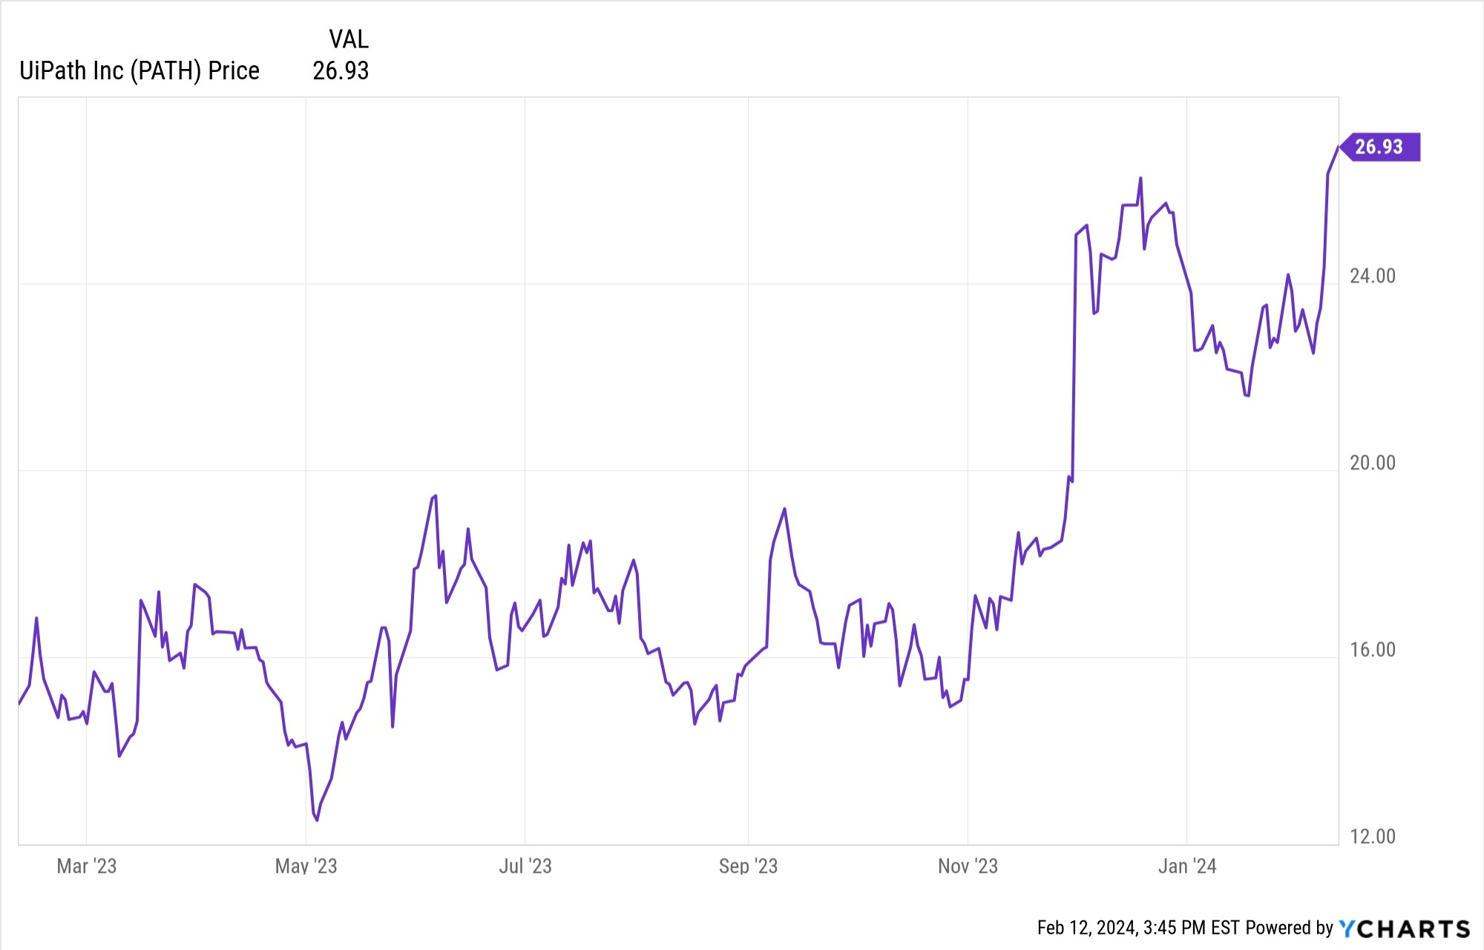Click the price line's lowest point near May '23
Viewport: 1484px width, 950px height.
click(317, 820)
